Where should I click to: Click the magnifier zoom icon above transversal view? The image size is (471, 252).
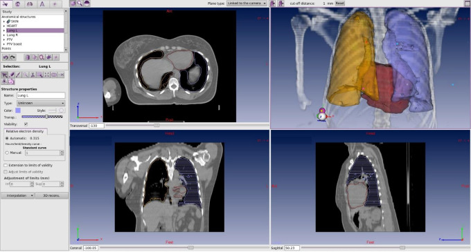[80, 3]
